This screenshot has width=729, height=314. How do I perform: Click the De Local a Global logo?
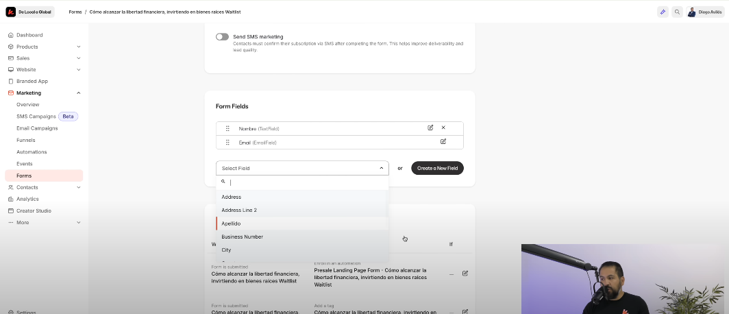29,12
